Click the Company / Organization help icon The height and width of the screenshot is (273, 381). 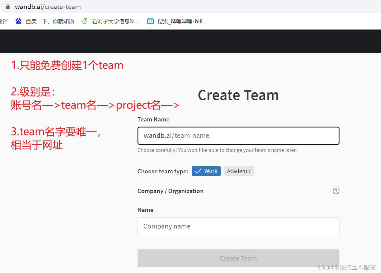point(336,191)
